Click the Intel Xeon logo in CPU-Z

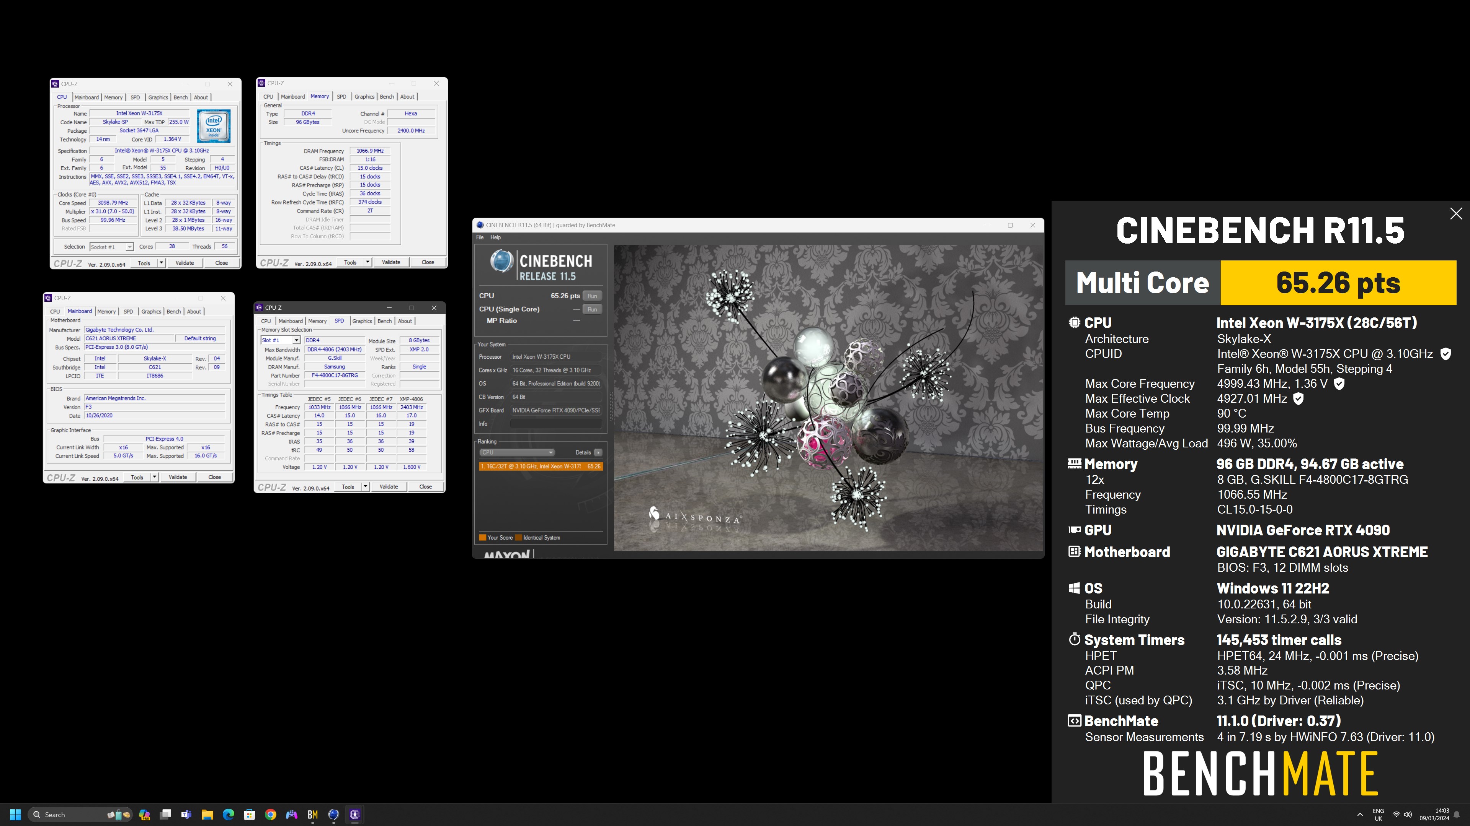(214, 126)
